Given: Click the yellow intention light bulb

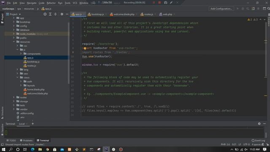Looking at the screenshot, I should 85,49.
